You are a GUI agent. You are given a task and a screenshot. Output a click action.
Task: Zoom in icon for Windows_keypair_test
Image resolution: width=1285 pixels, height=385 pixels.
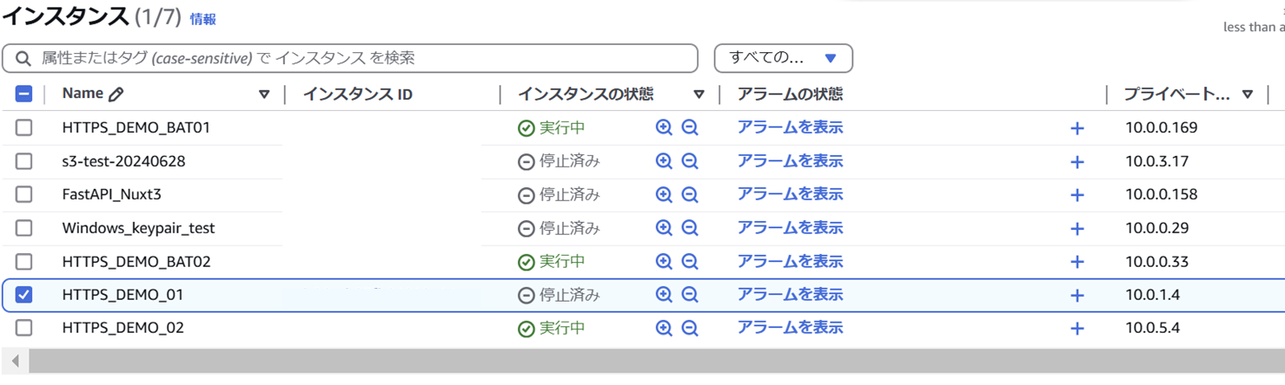[x=664, y=228]
